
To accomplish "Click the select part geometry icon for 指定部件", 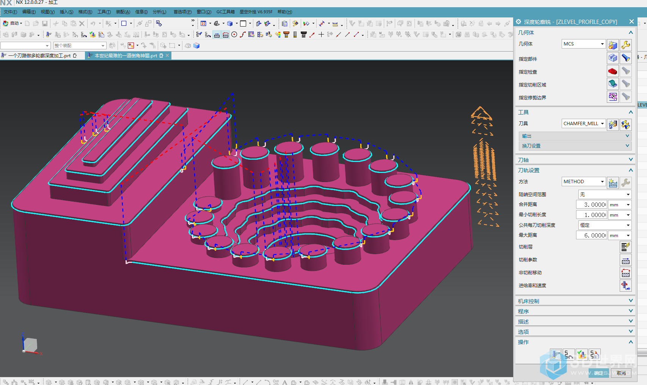I will 613,58.
